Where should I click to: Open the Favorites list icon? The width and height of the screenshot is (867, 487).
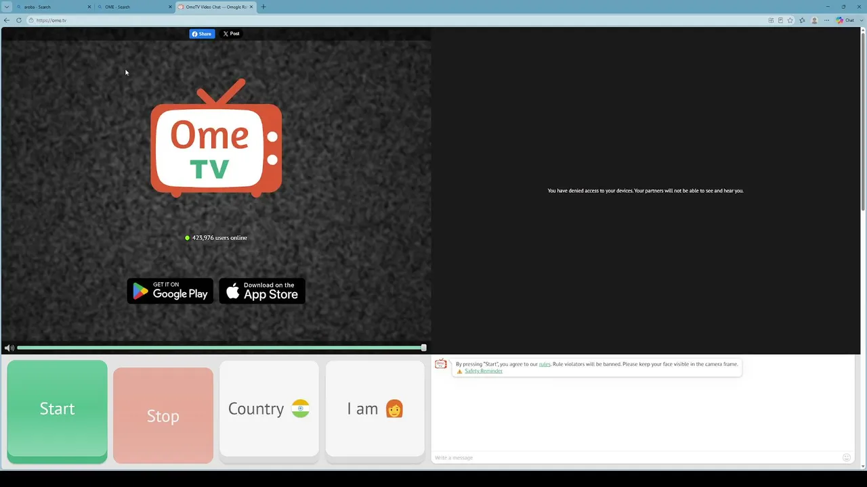pyautogui.click(x=803, y=20)
